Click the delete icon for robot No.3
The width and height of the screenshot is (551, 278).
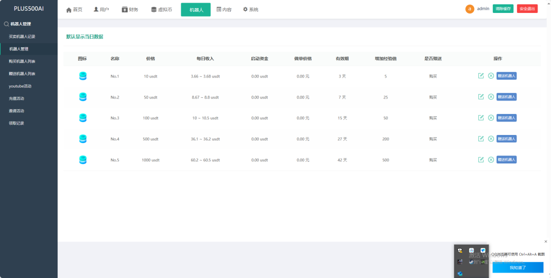click(491, 118)
